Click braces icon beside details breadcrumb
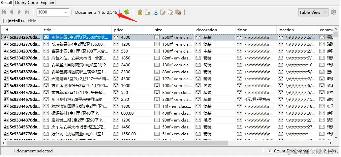341x157 pixels. tap(6, 21)
